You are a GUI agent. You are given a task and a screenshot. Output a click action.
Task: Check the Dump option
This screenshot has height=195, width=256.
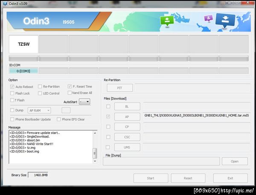click(x=12, y=110)
